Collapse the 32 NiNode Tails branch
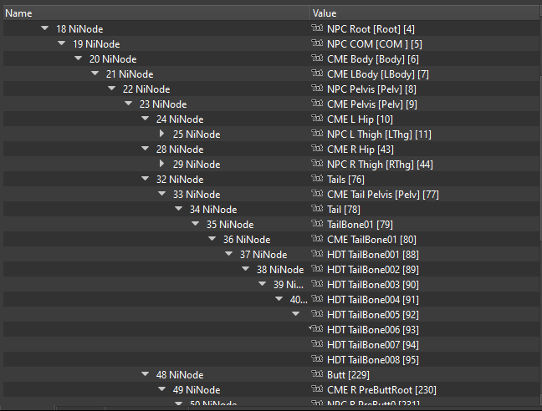Screen dimensions: 542x411 pos(146,179)
